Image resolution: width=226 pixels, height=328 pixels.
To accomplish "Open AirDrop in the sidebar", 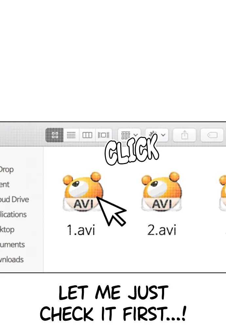I will pos(7,170).
